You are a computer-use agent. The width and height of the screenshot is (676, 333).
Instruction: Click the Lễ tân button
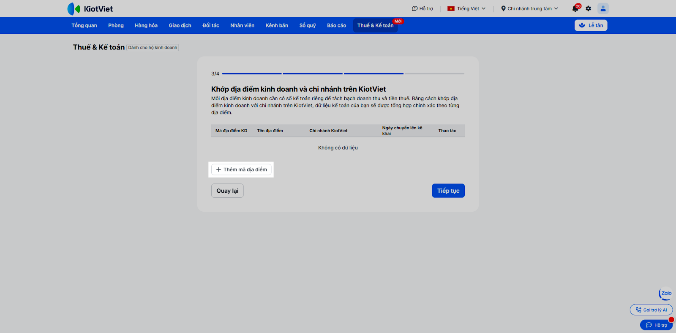coord(591,25)
